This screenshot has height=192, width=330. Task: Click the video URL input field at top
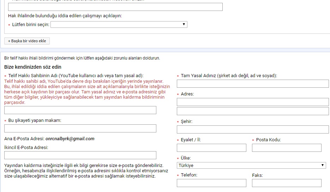(x=115, y=7)
